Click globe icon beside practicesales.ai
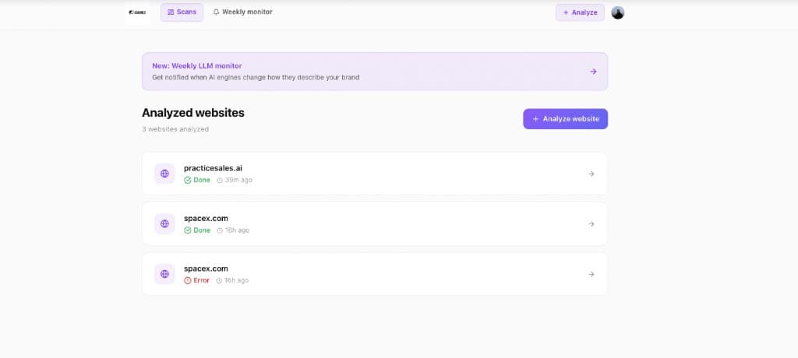798x358 pixels. [164, 174]
